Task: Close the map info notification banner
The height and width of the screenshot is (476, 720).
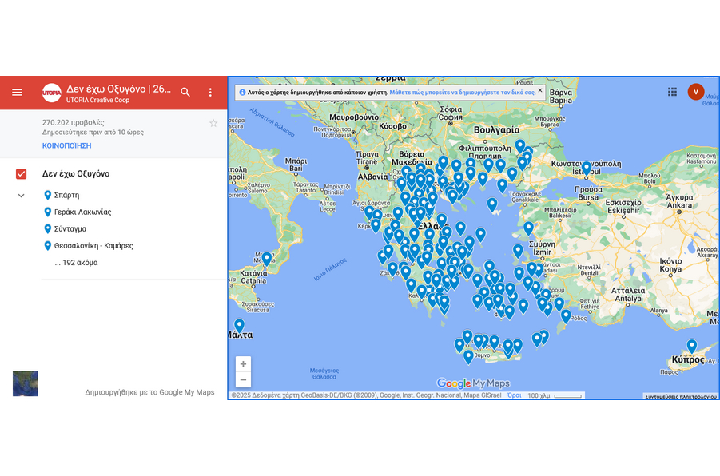Action: (540, 91)
